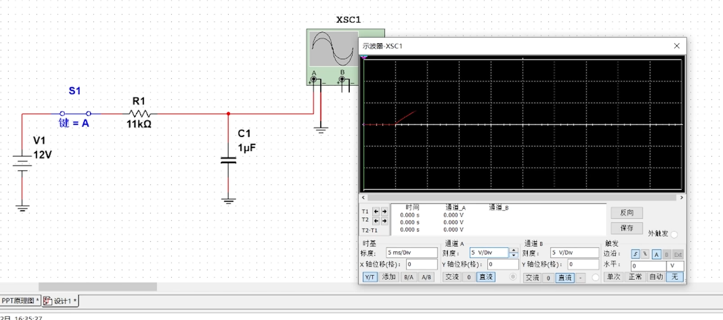Set trigger source to A
The height and width of the screenshot is (320, 723).
657,254
